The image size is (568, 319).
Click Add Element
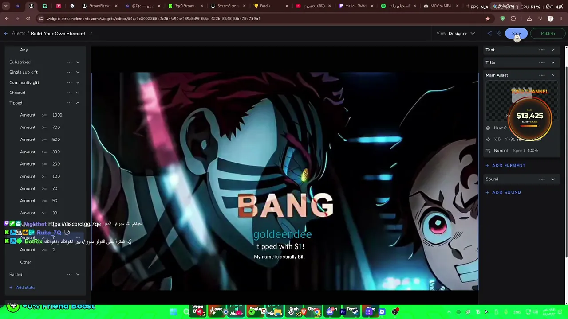tap(505, 165)
